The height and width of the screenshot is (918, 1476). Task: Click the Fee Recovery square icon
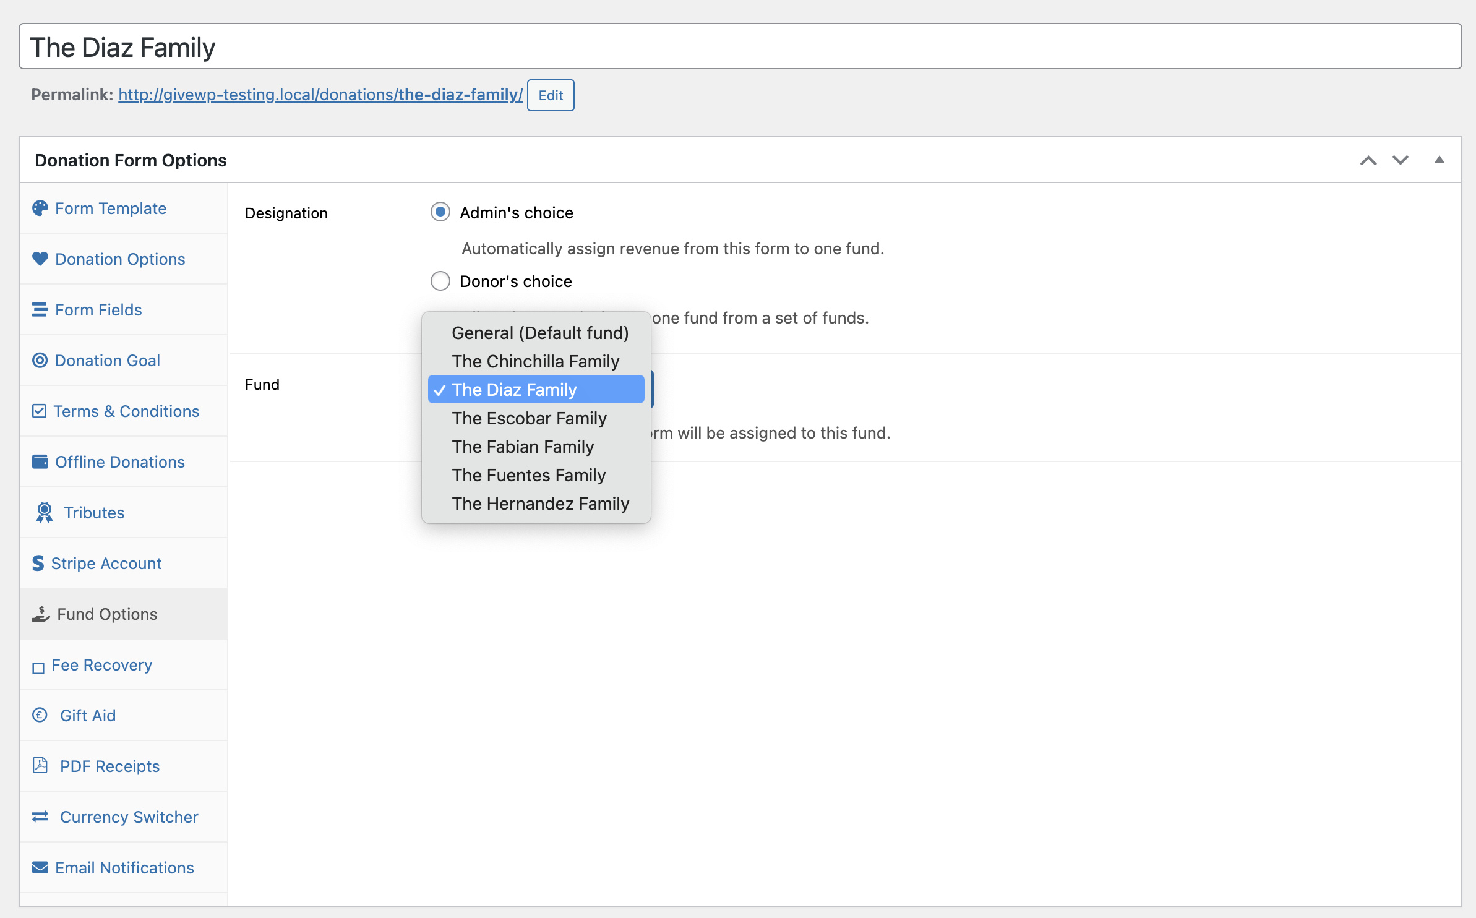(x=38, y=668)
